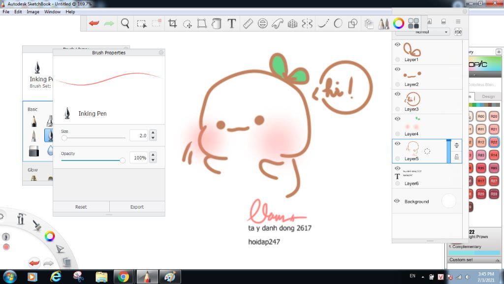Open the layer blend mode Normal dropdown

click(422, 32)
